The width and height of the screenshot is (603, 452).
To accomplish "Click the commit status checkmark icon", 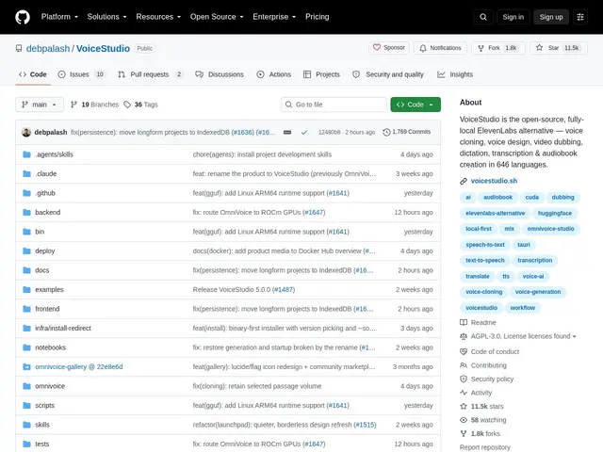I will pyautogui.click(x=304, y=132).
